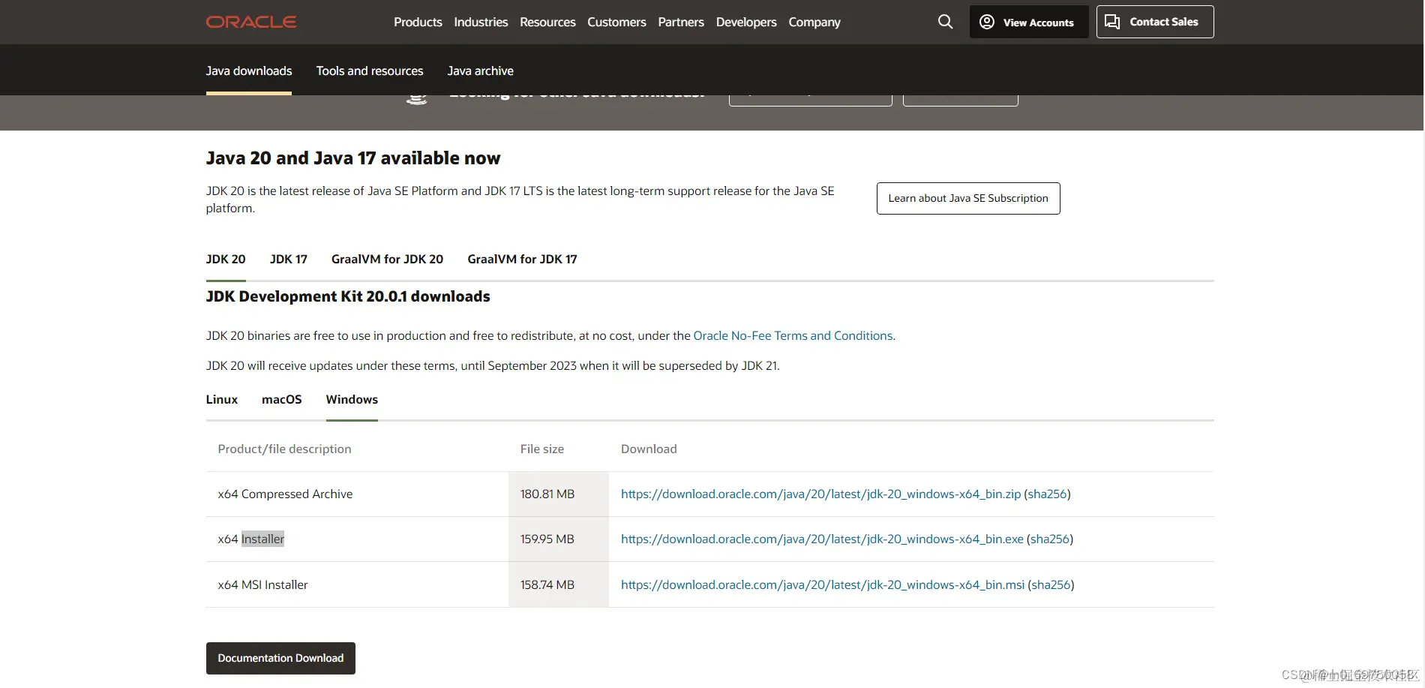Open the Customers menu
Screen dimensions: 1425x688
[x=616, y=22]
